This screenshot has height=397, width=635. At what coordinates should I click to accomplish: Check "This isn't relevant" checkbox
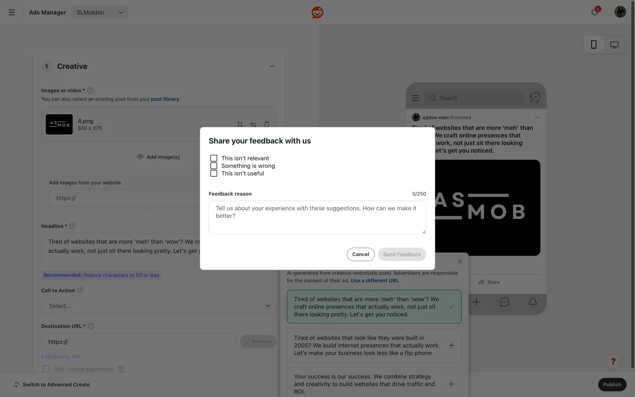pos(214,158)
